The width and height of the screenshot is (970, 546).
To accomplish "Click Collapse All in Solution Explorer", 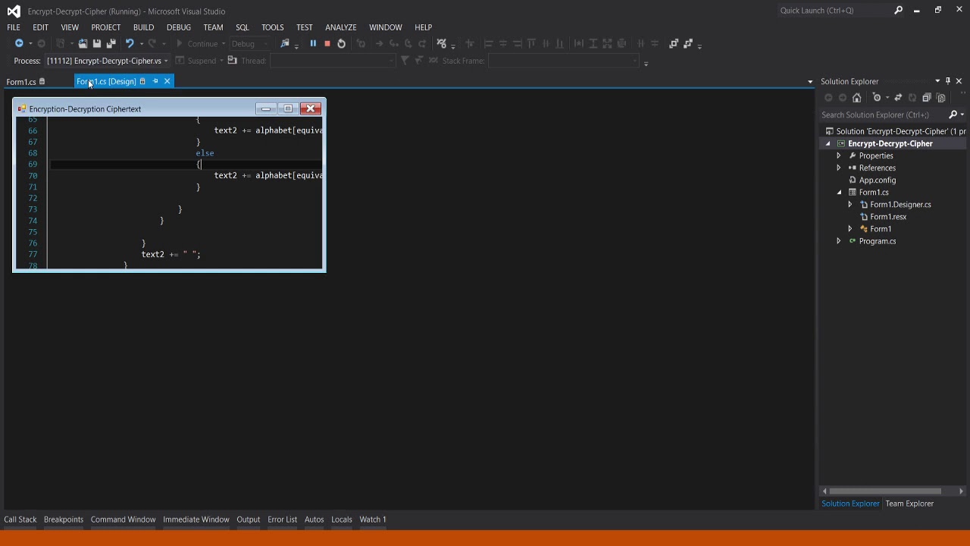I will [927, 98].
